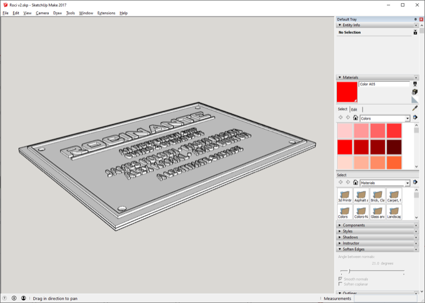The height and width of the screenshot is (303, 425).
Task: Close the Instructor panel
Action: (416, 243)
